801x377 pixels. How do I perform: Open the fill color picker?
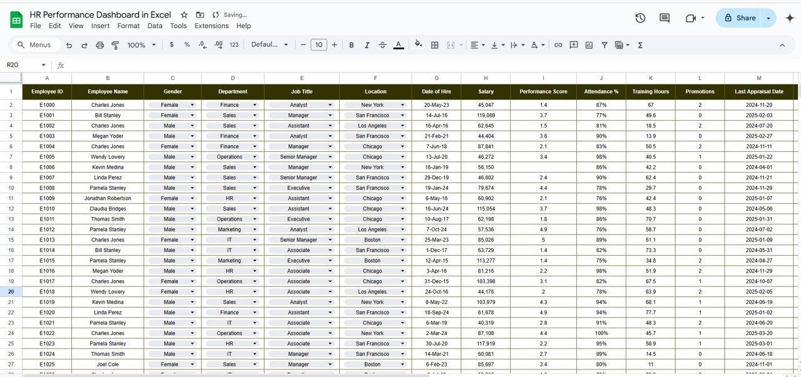tap(419, 45)
